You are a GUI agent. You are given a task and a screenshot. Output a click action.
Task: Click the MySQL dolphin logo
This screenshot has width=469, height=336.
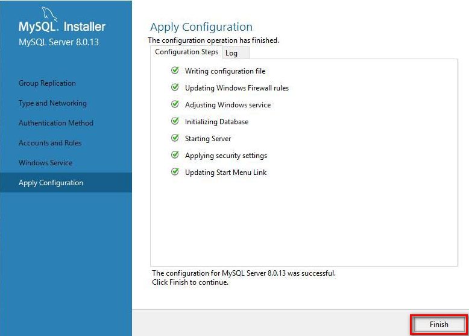[x=49, y=14]
